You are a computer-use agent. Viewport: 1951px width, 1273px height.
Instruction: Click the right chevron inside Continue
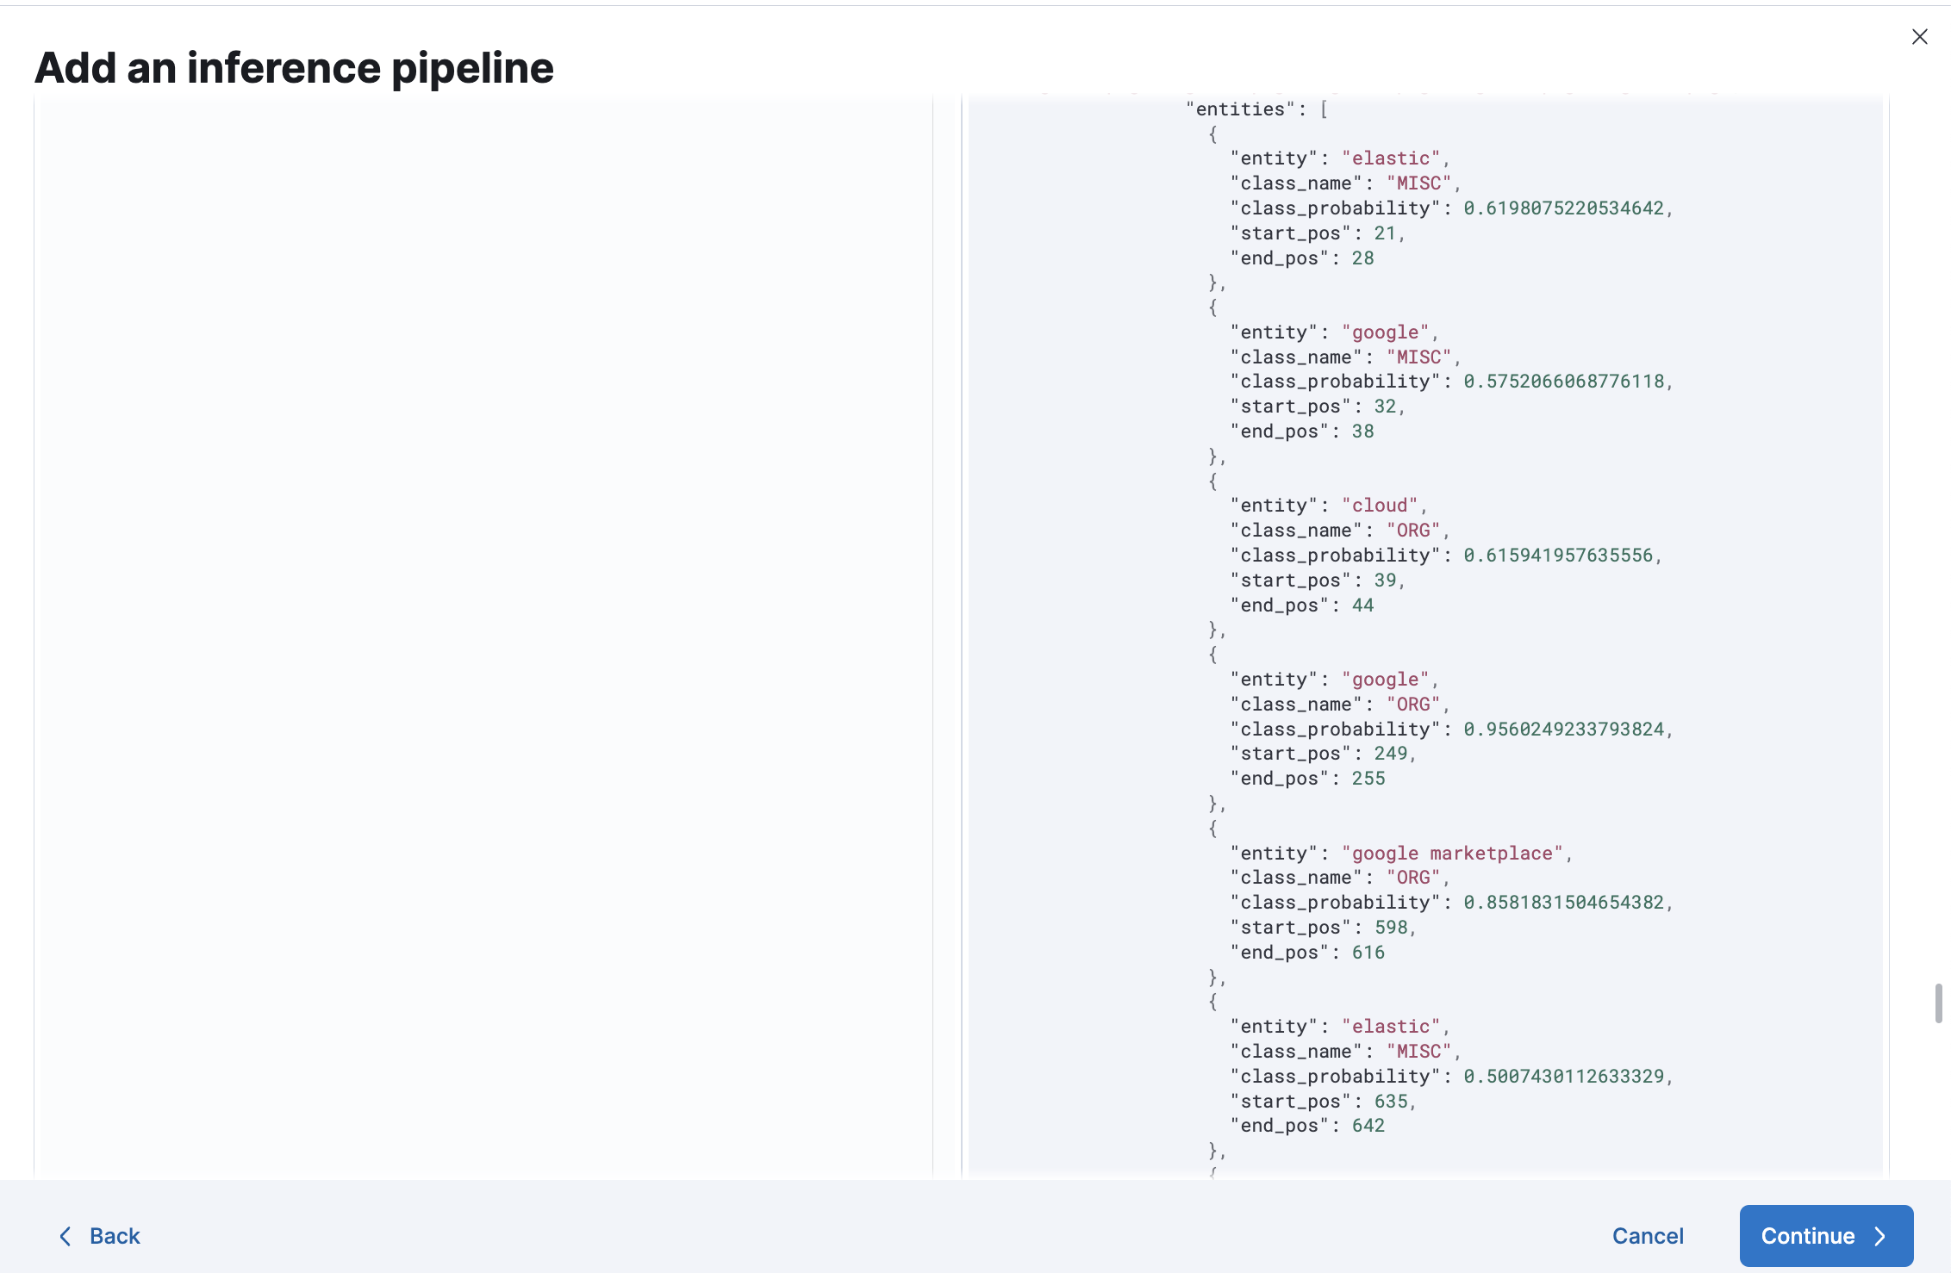(x=1880, y=1236)
